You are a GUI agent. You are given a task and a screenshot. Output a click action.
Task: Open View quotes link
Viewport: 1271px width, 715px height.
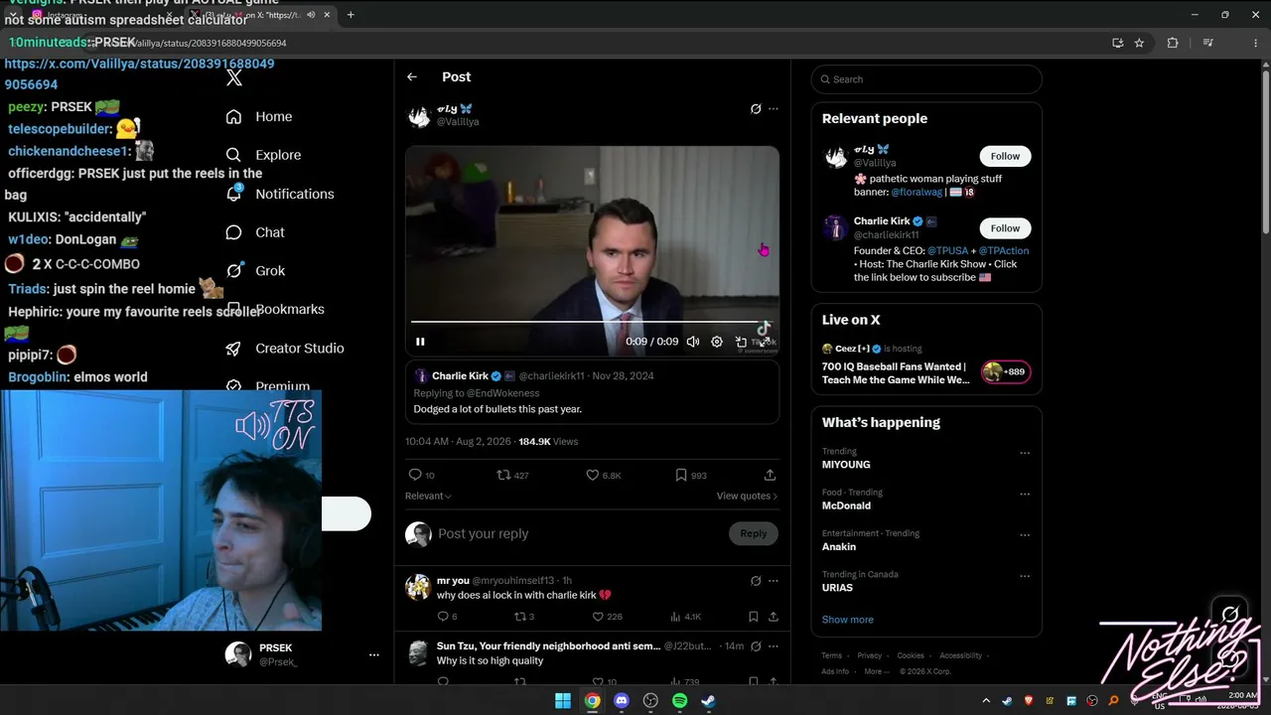(747, 496)
